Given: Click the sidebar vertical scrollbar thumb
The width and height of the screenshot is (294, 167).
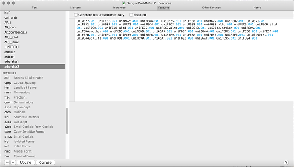Looking at the screenshot, I should pos(67,121).
